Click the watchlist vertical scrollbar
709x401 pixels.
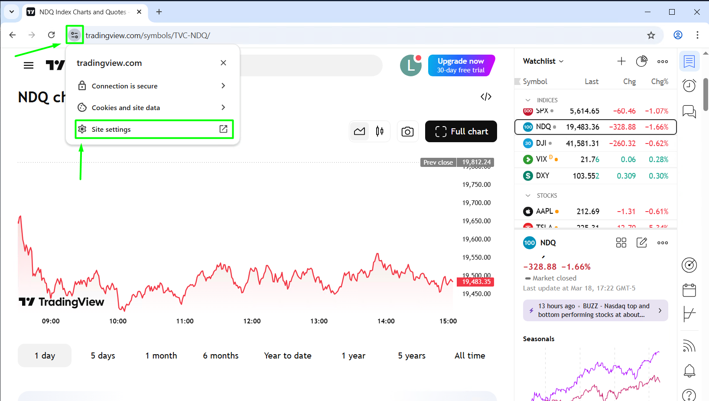point(706,94)
